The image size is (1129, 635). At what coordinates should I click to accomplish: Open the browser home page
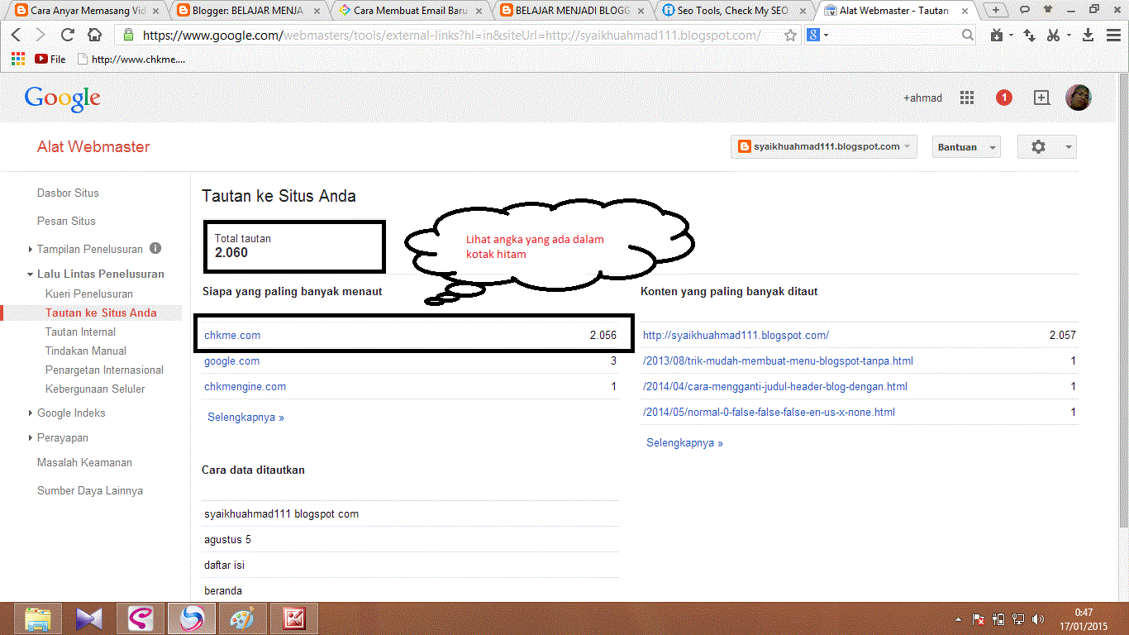click(x=94, y=36)
